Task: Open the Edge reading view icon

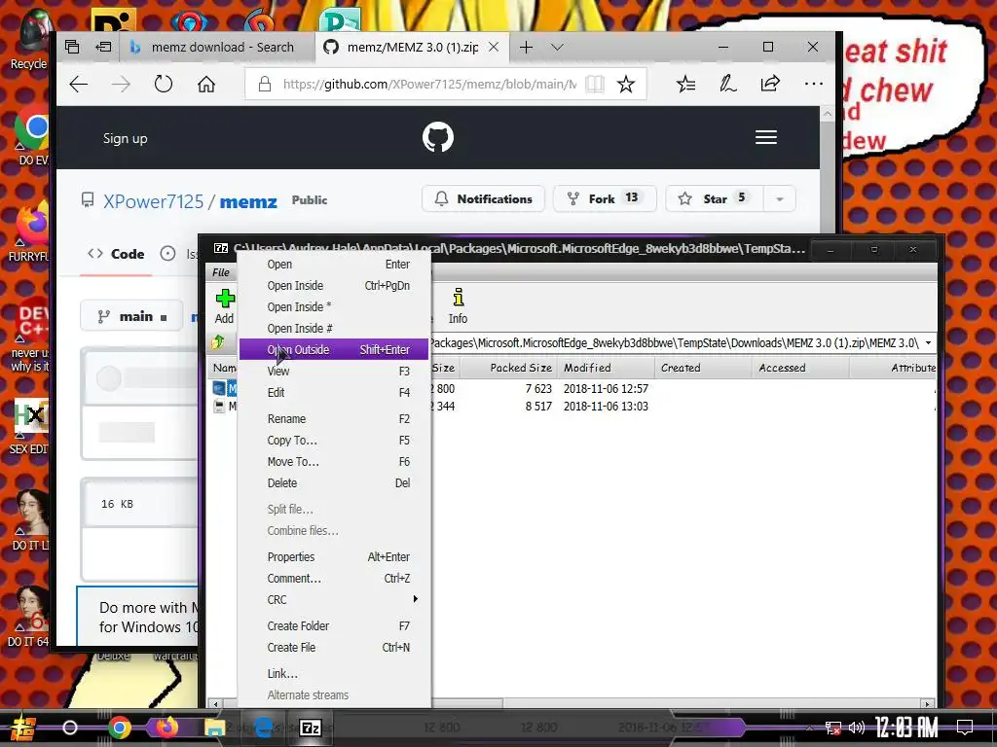Action: point(595,84)
